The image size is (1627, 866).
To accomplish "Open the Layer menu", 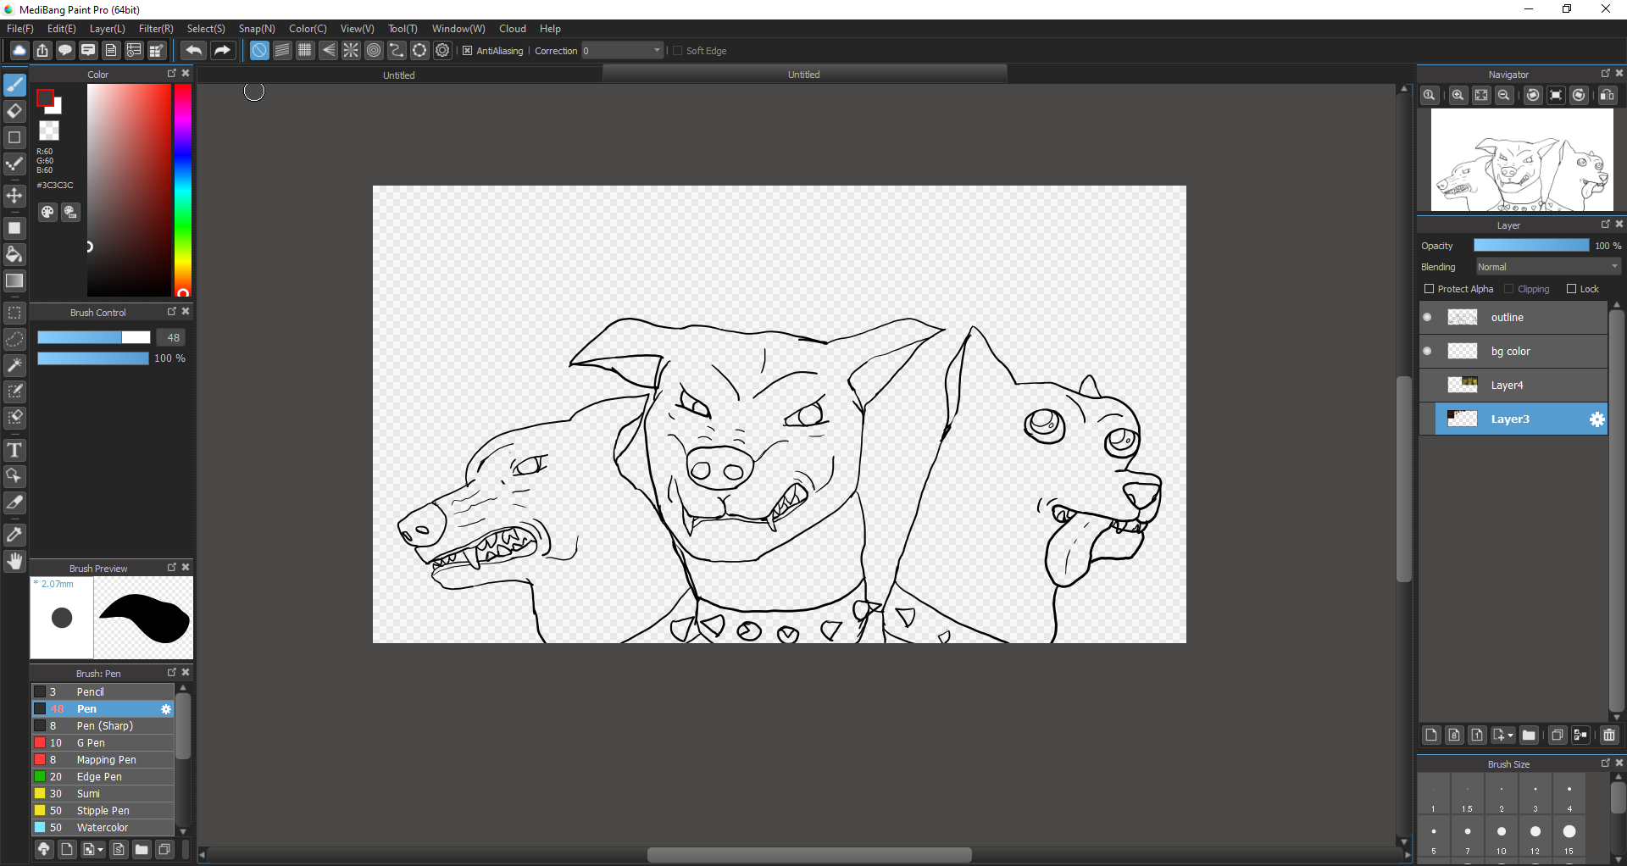I will (108, 29).
